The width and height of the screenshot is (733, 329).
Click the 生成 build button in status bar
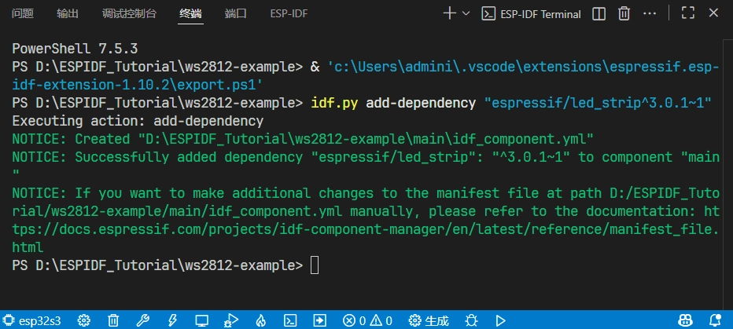coord(429,320)
